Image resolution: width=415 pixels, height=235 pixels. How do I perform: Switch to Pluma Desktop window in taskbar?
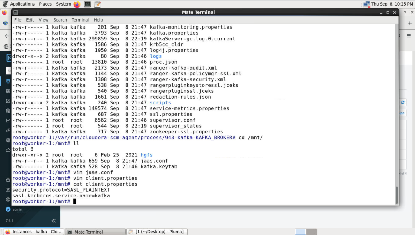157,232
